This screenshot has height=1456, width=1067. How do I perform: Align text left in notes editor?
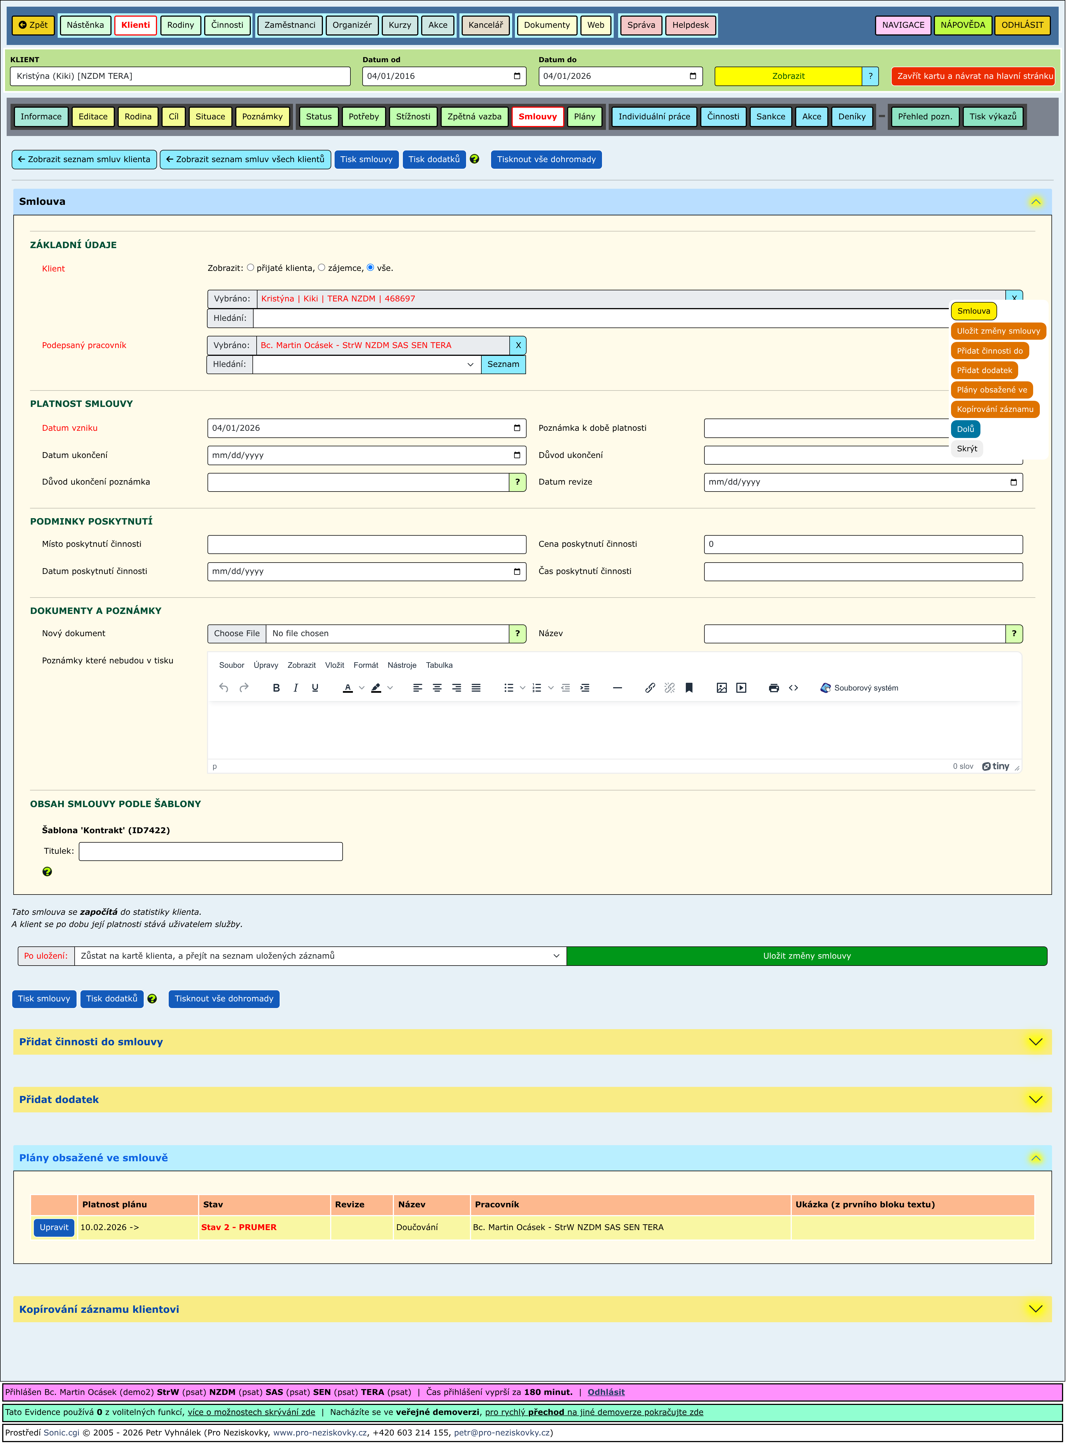418,688
